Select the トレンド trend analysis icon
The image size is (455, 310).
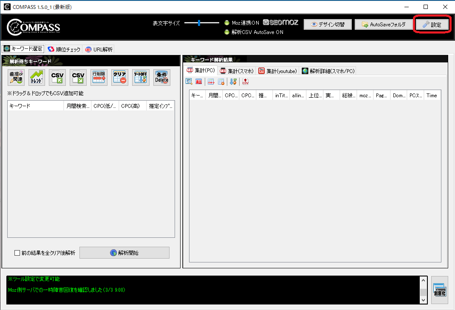37,77
